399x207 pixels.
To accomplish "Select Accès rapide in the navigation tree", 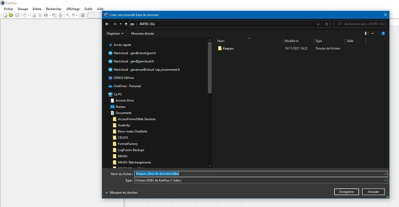I will (x=122, y=45).
